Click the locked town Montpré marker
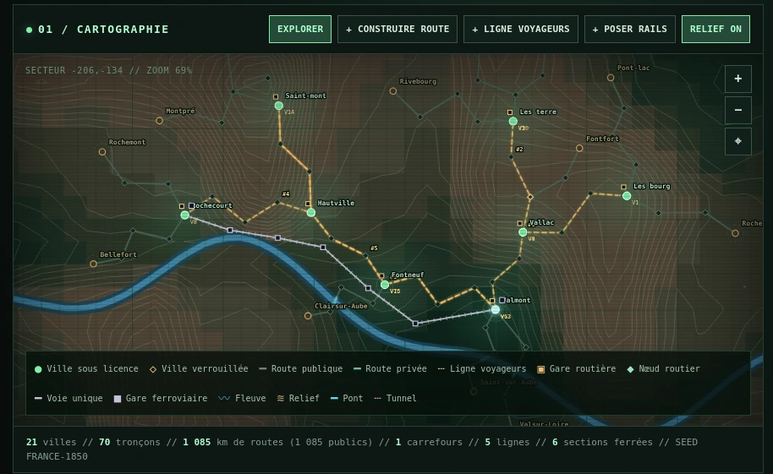The image size is (773, 474). point(159,121)
